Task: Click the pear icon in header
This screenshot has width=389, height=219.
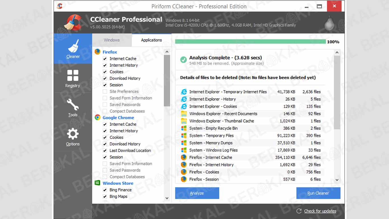Action: pos(329,24)
